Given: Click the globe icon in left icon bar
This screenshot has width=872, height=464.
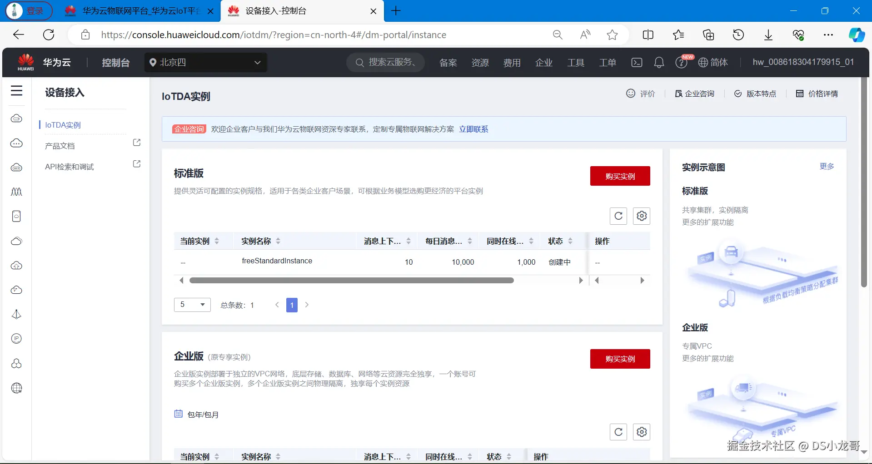Looking at the screenshot, I should [x=16, y=388].
